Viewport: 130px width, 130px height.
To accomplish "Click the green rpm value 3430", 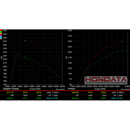I will coord(39,98).
